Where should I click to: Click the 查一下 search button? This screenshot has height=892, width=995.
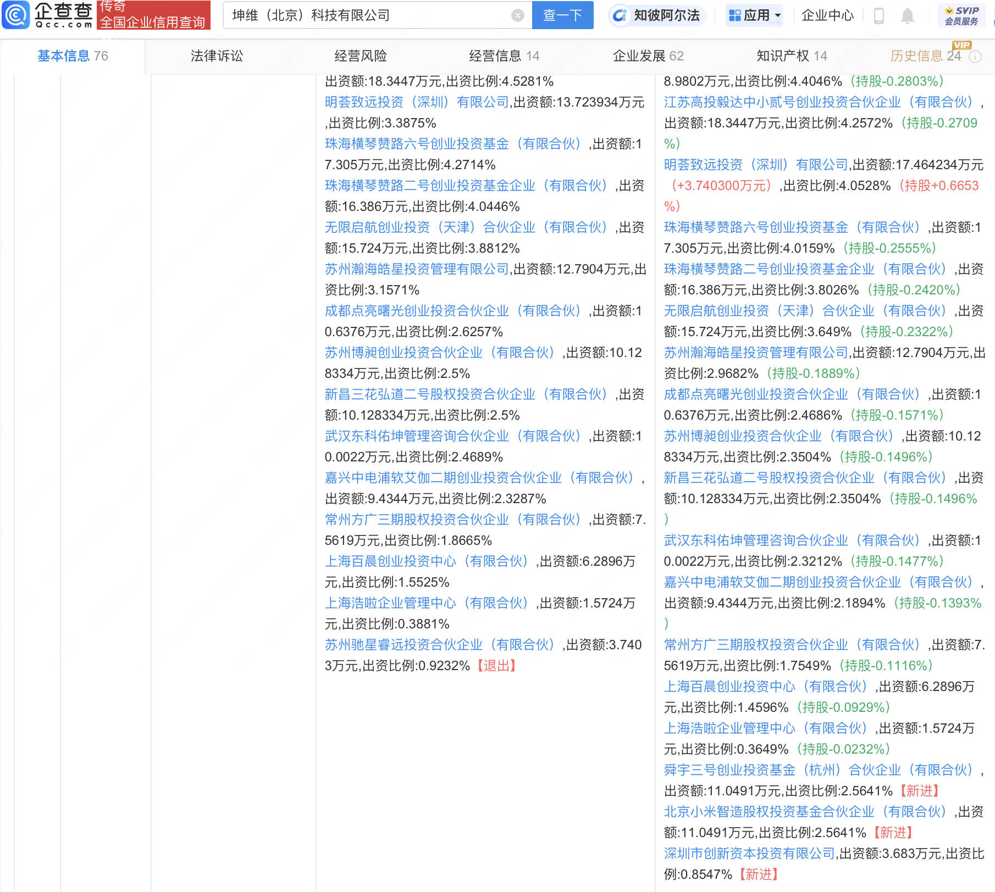click(x=562, y=15)
